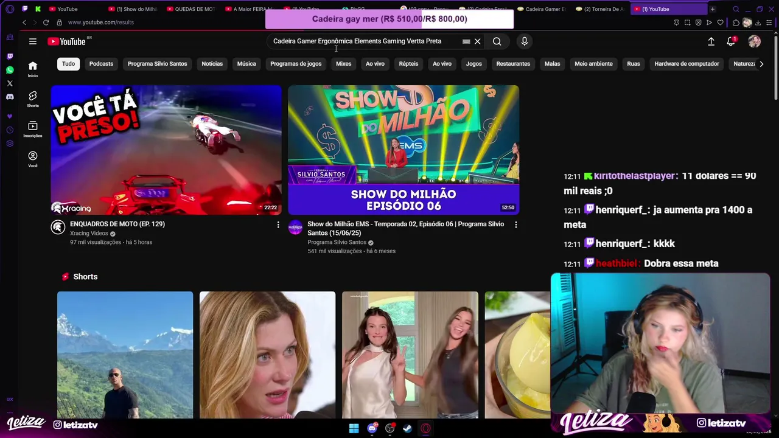The height and width of the screenshot is (438, 779).
Task: Go to Início in YouTube sidebar
Action: tap(33, 69)
